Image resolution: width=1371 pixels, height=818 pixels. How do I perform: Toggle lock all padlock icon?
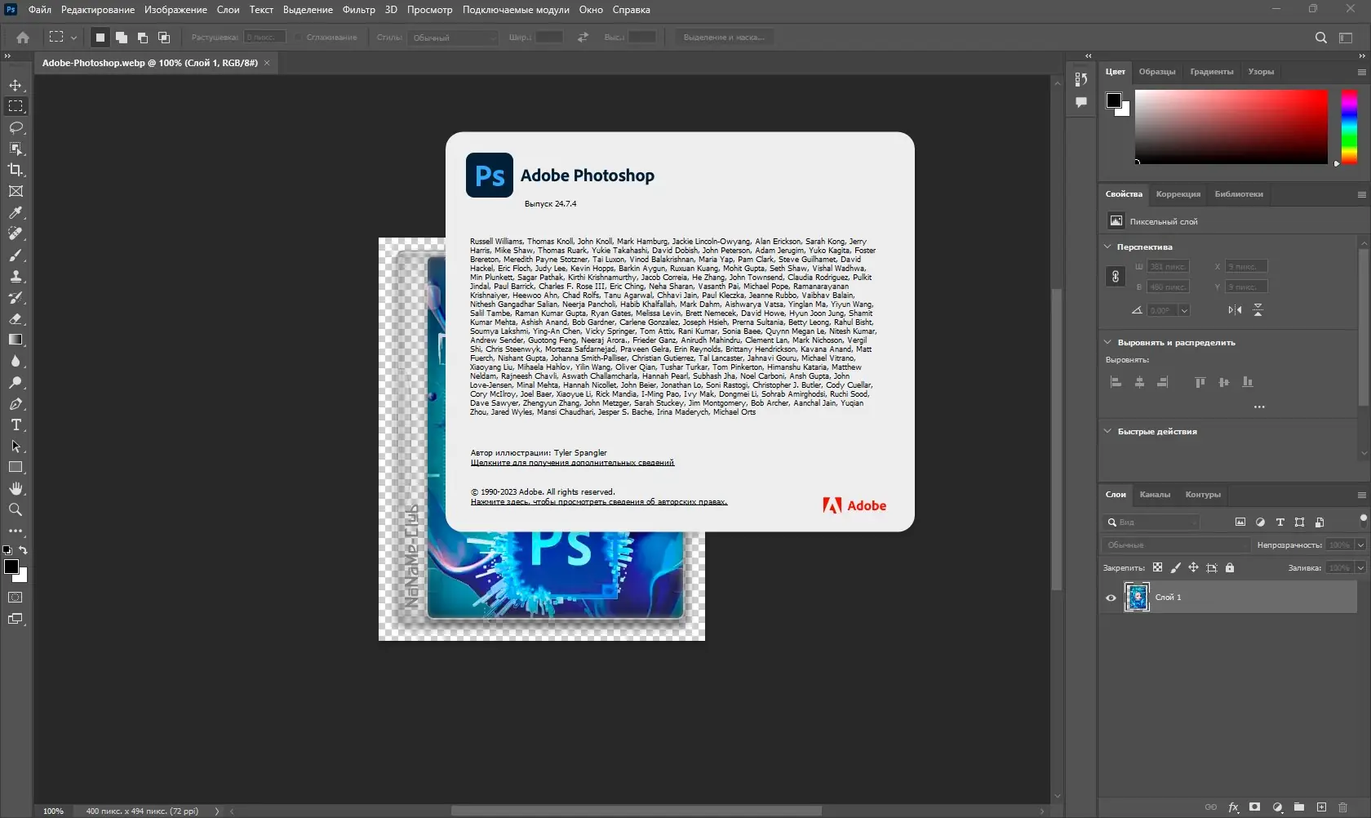click(x=1230, y=567)
